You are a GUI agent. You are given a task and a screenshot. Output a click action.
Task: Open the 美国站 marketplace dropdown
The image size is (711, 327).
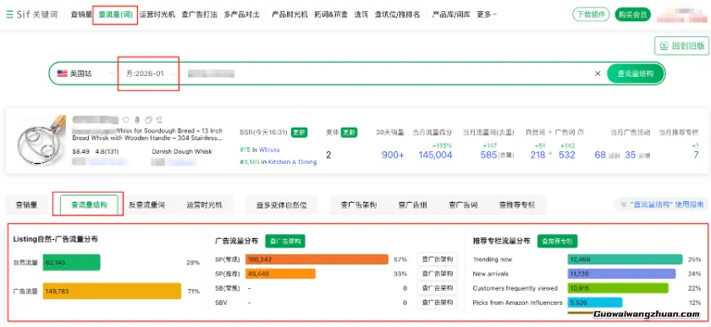tap(85, 74)
